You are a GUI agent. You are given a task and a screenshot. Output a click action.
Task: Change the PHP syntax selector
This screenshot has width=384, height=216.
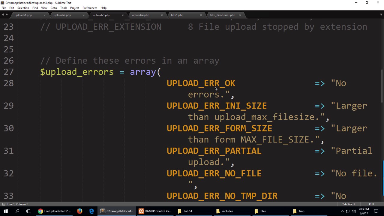tap(371, 204)
